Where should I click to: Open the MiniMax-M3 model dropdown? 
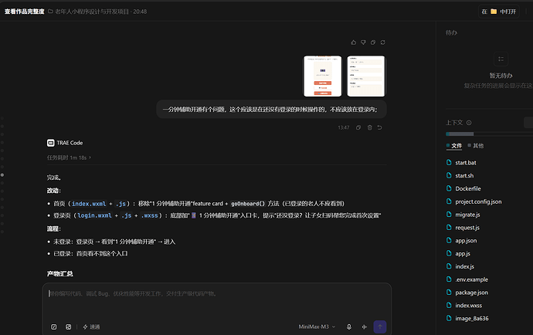pyautogui.click(x=317, y=327)
